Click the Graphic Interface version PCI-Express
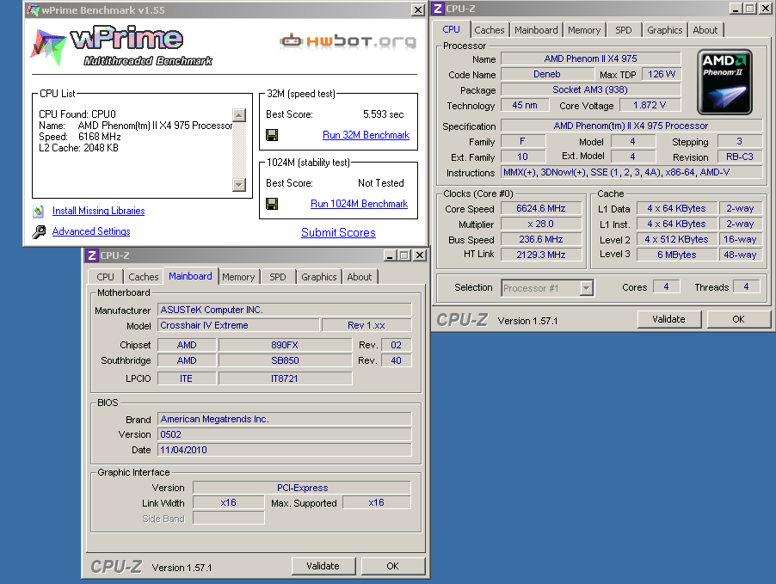Image resolution: width=776 pixels, height=584 pixels. 302,488
